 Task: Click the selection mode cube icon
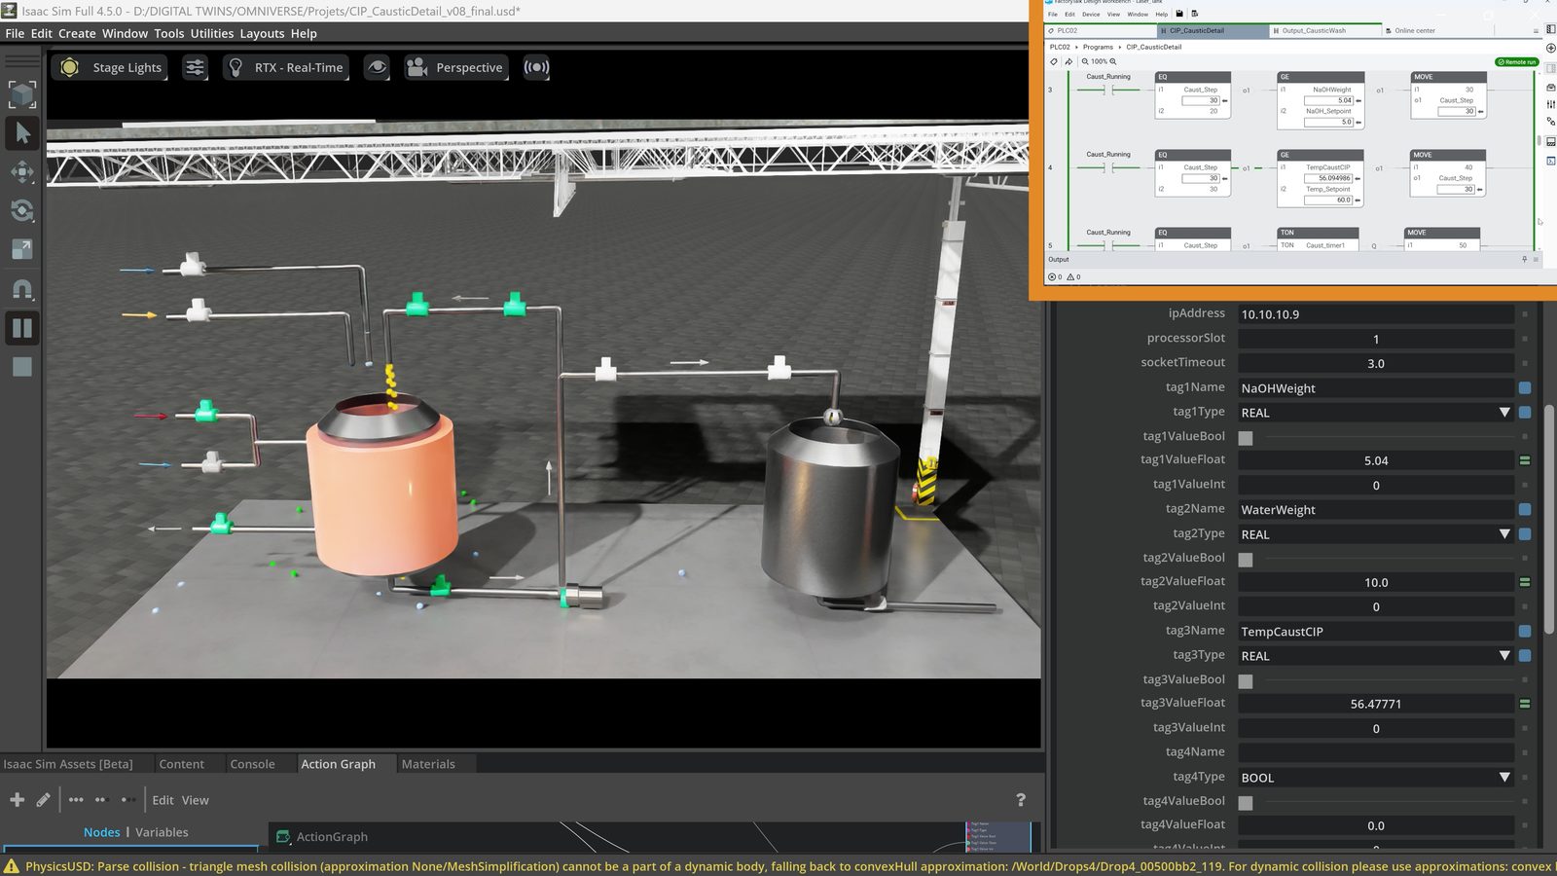click(x=22, y=93)
